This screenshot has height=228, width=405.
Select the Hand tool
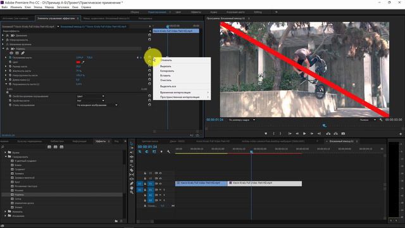(132, 188)
